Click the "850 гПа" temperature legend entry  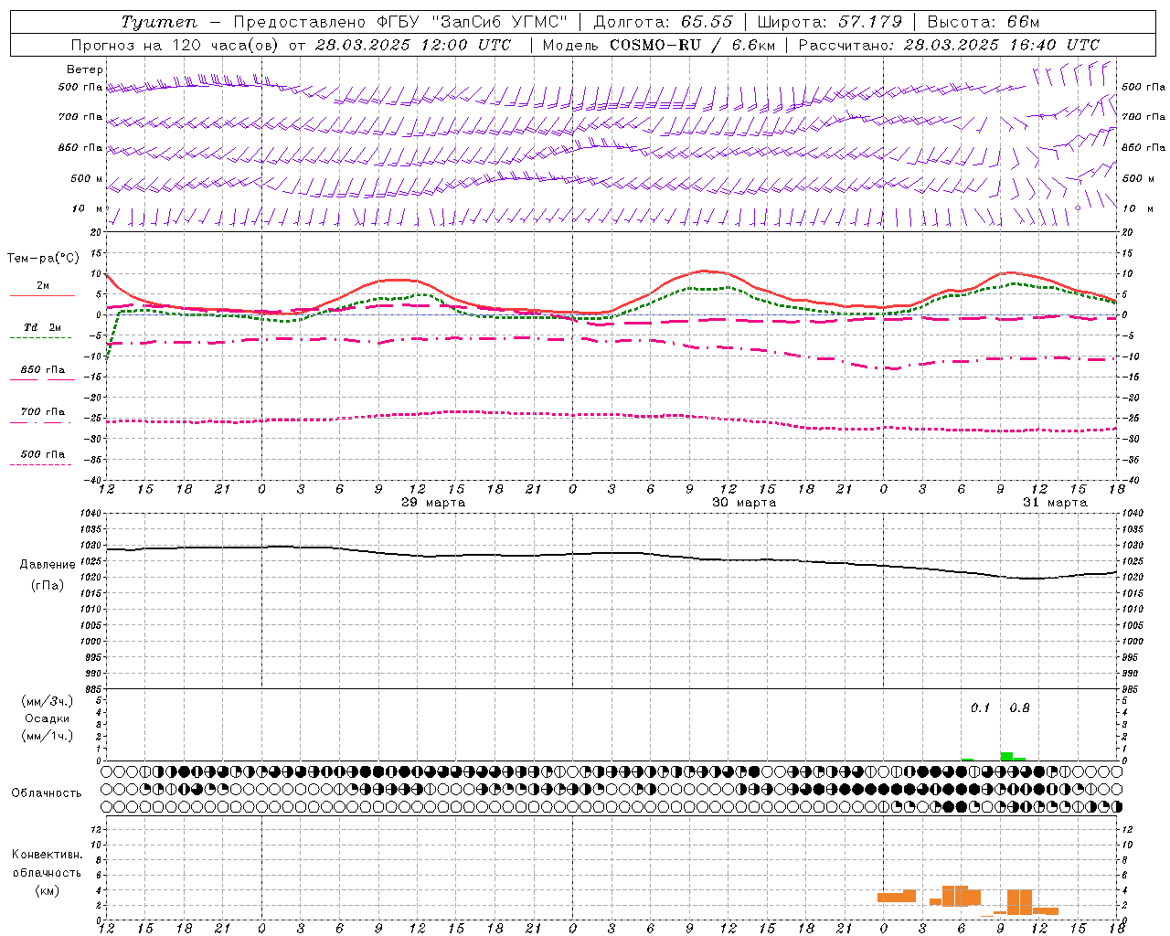point(42,370)
